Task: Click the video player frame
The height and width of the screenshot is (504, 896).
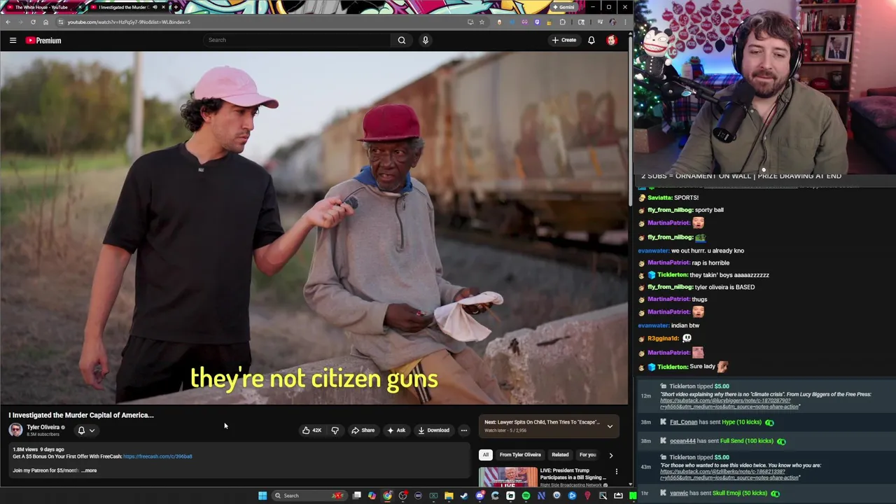Action: [314, 228]
